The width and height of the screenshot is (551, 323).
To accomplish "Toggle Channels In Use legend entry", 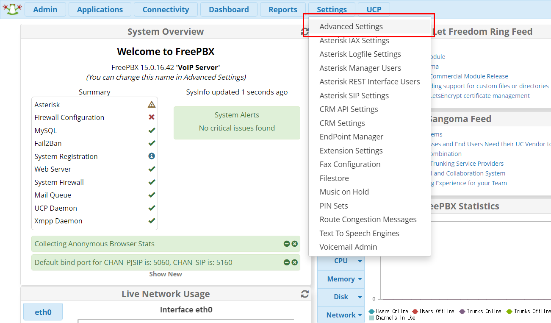I will [392, 317].
